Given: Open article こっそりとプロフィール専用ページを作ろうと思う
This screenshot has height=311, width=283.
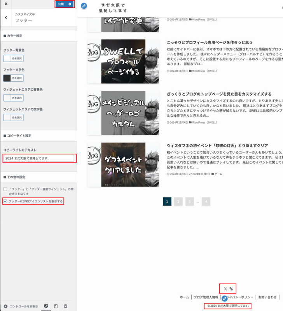Looking at the screenshot, I should coord(210,42).
